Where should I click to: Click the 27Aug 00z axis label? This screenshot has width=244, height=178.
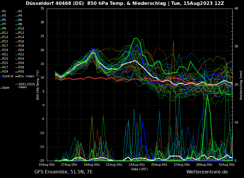182,165
